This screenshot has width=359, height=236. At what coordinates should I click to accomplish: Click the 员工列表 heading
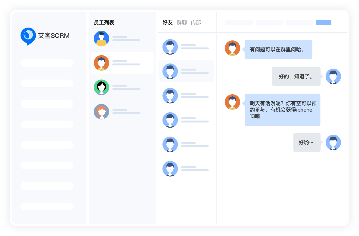click(x=104, y=22)
